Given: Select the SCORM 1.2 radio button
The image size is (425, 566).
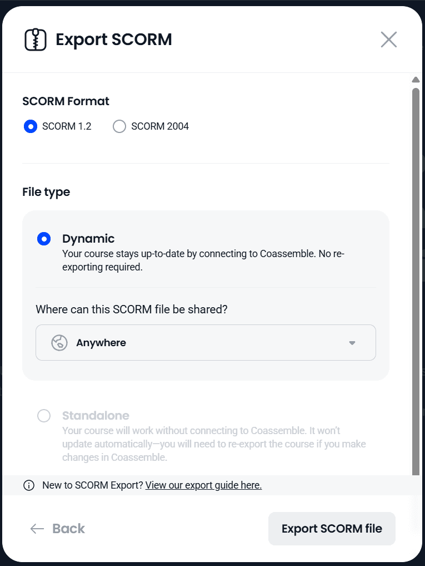Looking at the screenshot, I should pyautogui.click(x=31, y=126).
